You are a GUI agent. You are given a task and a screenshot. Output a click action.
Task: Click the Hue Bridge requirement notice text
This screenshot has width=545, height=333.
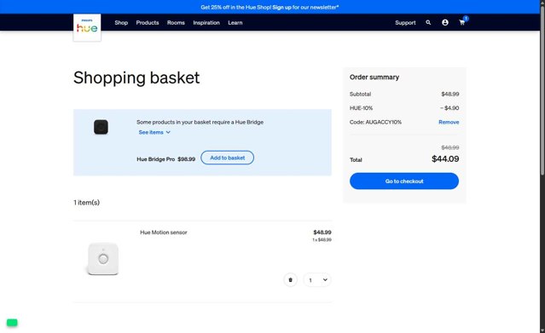(200, 123)
